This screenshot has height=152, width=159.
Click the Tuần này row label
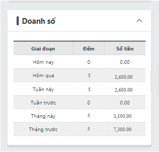tap(43, 89)
